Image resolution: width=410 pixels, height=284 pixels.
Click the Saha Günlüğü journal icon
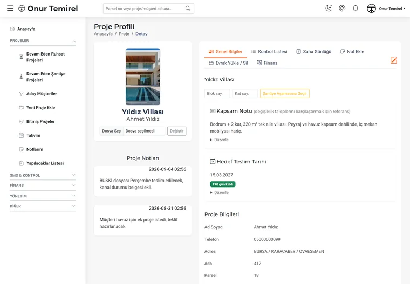point(299,52)
